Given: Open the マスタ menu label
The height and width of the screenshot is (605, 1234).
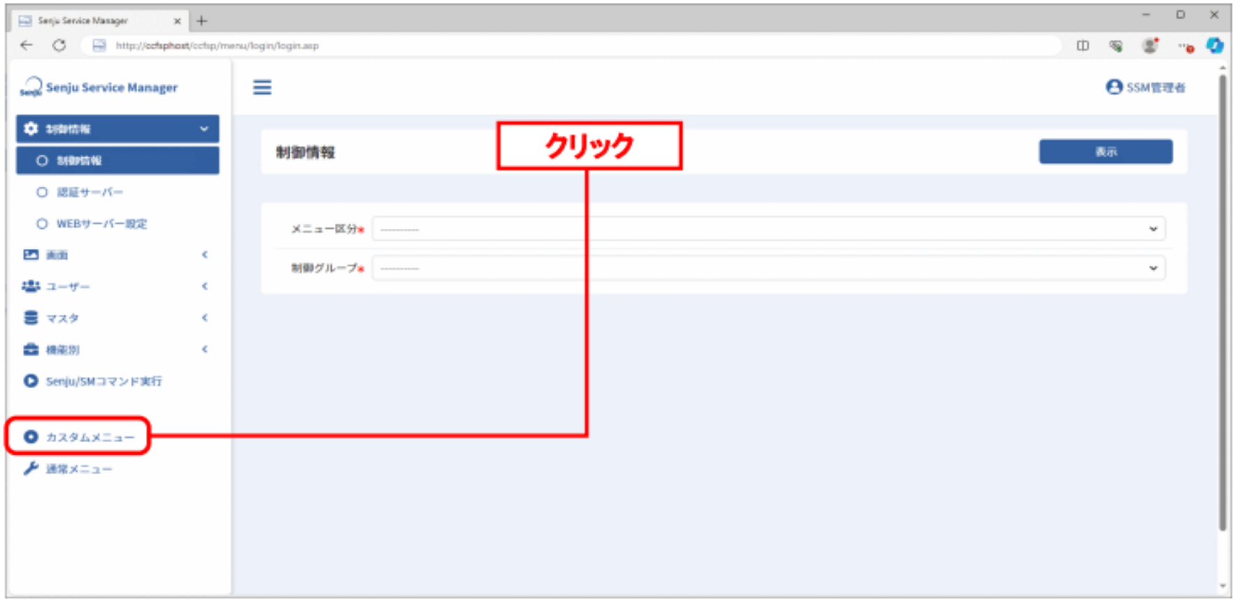Looking at the screenshot, I should [62, 318].
